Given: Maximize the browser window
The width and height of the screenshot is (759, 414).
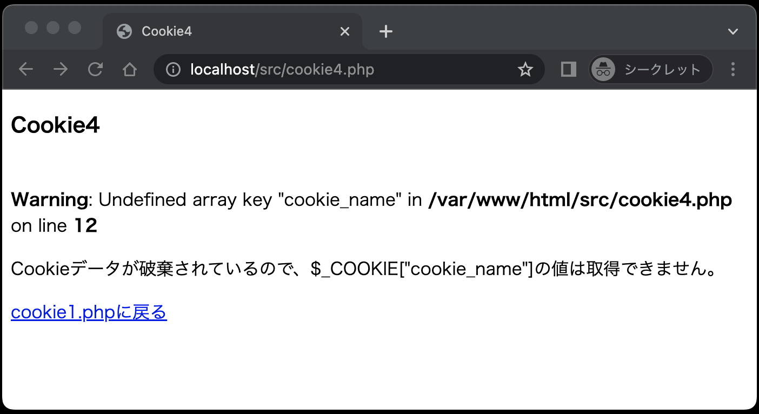Looking at the screenshot, I should (75, 27).
